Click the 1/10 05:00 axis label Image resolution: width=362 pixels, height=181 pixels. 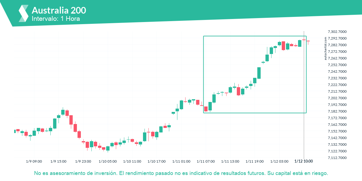tap(108, 161)
